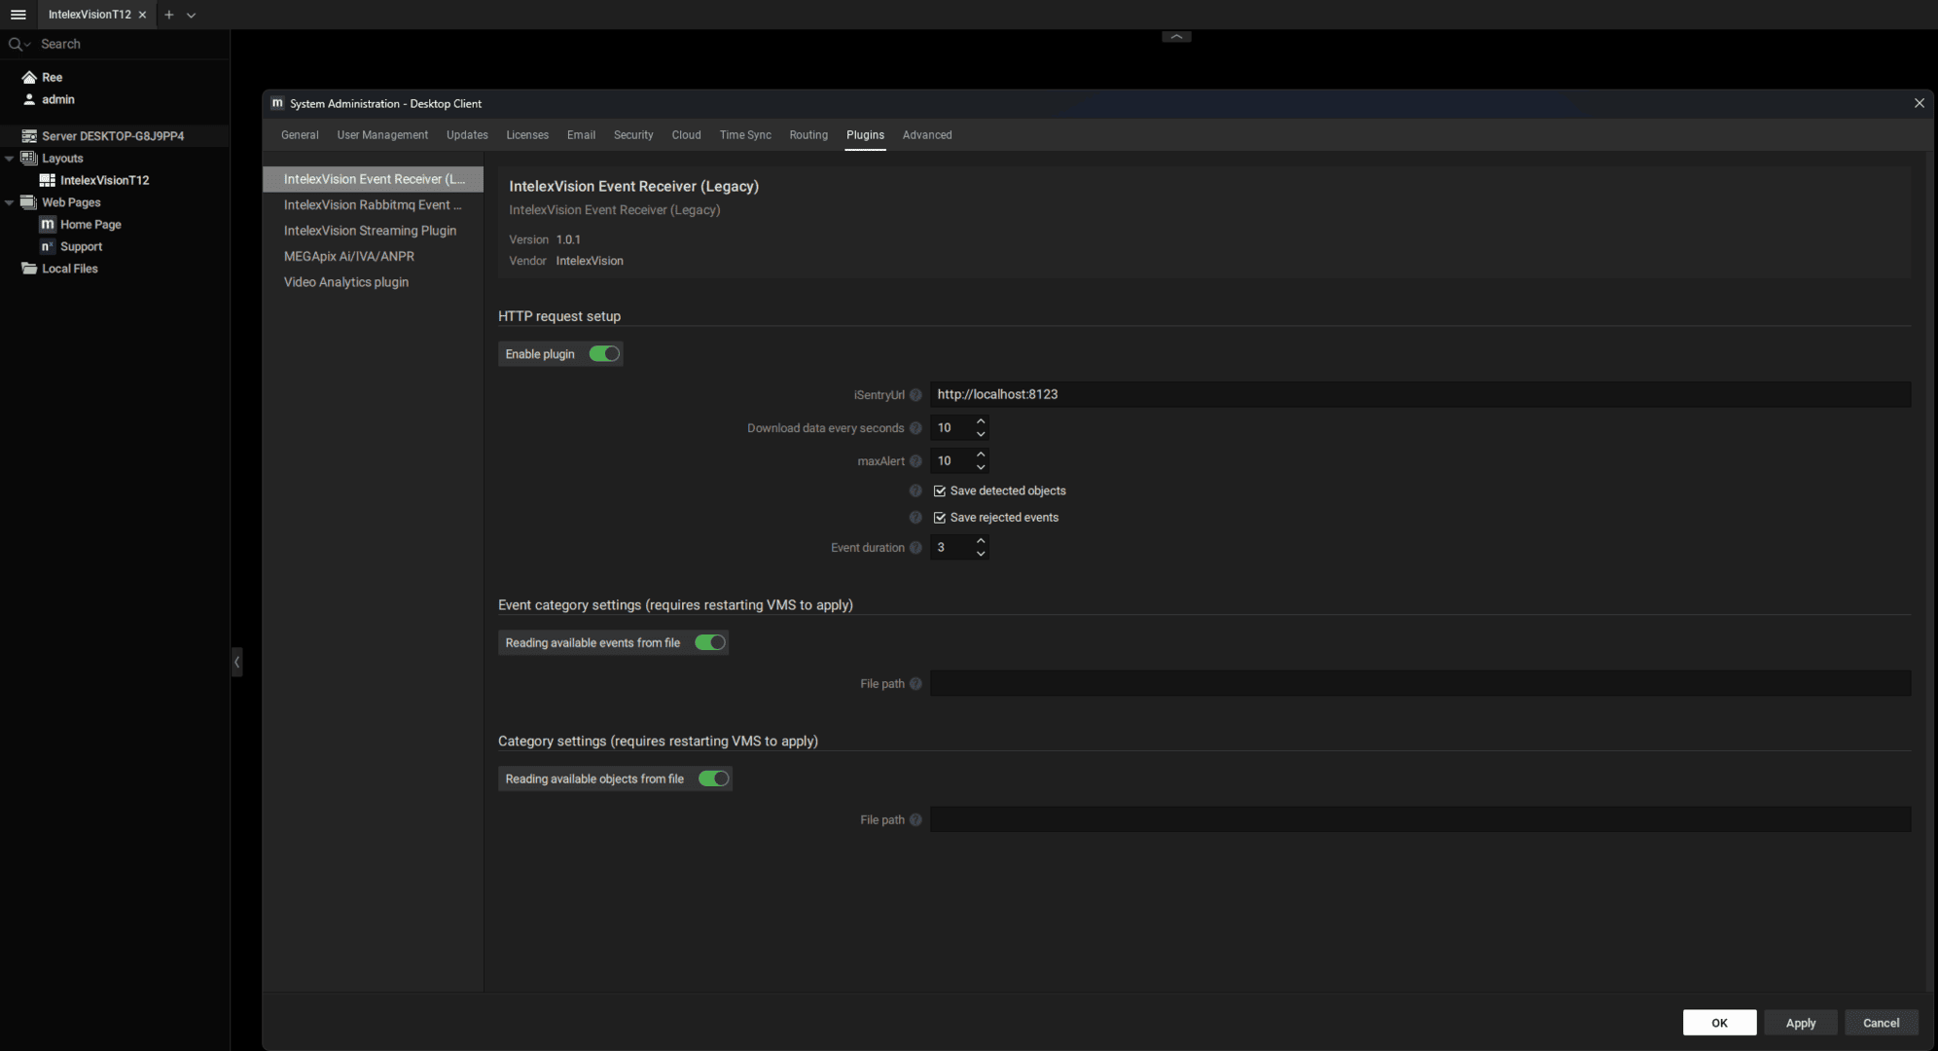Switch to the Licenses tab

pyautogui.click(x=527, y=135)
